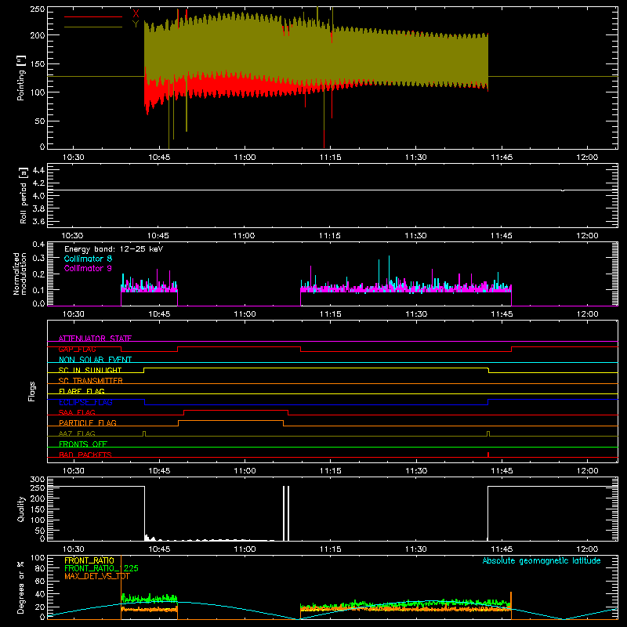Click the Quality axis title
Screen dimensions: 627x627
pyautogui.click(x=21, y=509)
